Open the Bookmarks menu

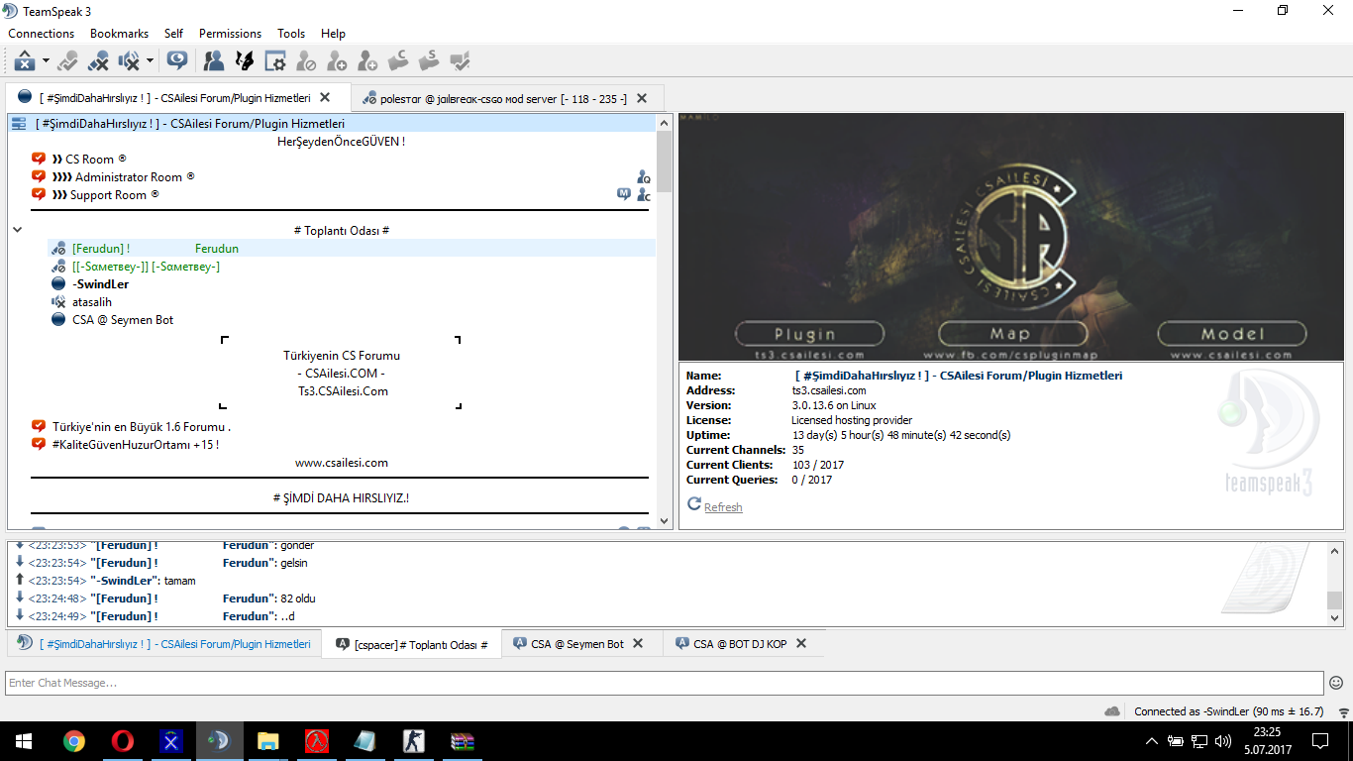coord(119,34)
